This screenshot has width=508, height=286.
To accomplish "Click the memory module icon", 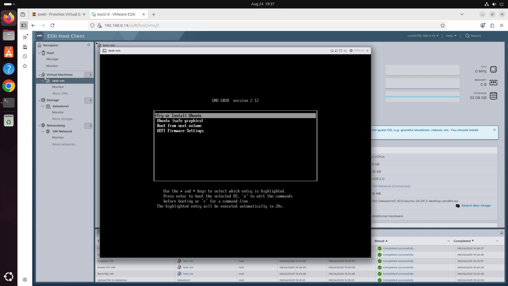I will point(493,83).
